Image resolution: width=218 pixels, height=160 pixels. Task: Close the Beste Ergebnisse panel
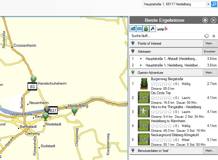213,20
